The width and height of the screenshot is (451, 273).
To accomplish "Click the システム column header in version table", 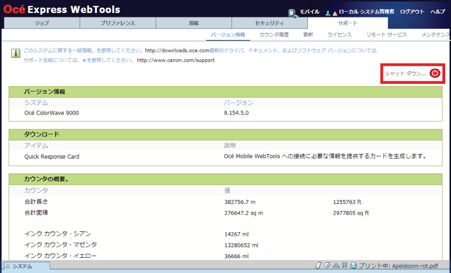I will [x=36, y=103].
